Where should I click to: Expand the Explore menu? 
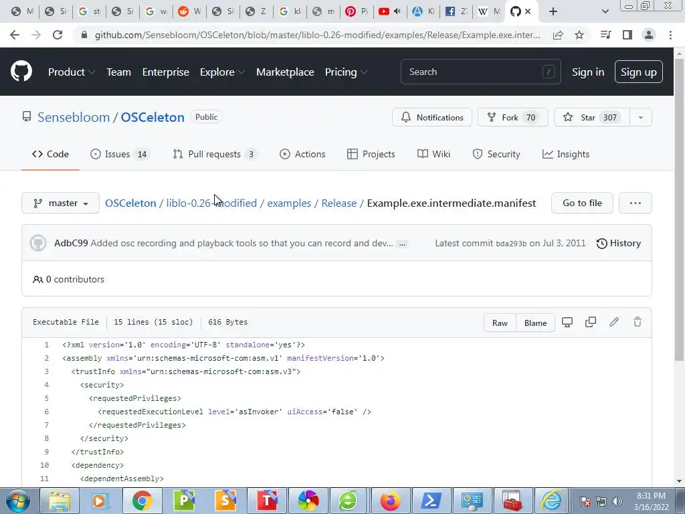[222, 72]
